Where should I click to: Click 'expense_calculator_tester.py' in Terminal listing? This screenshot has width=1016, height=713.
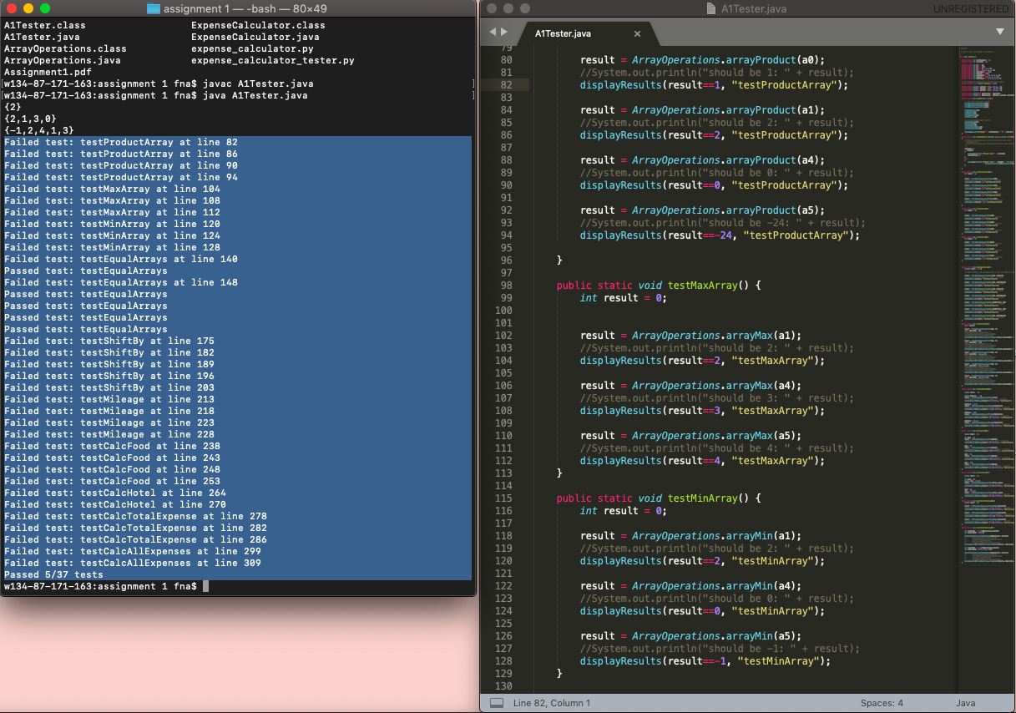[x=273, y=60]
